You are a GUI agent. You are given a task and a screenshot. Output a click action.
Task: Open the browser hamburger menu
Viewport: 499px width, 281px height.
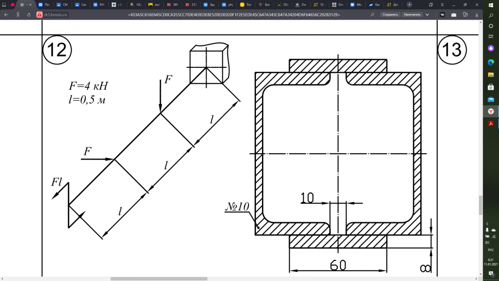tap(442, 5)
